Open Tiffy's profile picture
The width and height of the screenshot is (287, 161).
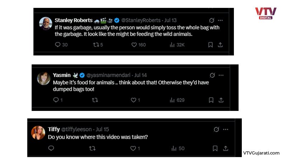click(38, 133)
